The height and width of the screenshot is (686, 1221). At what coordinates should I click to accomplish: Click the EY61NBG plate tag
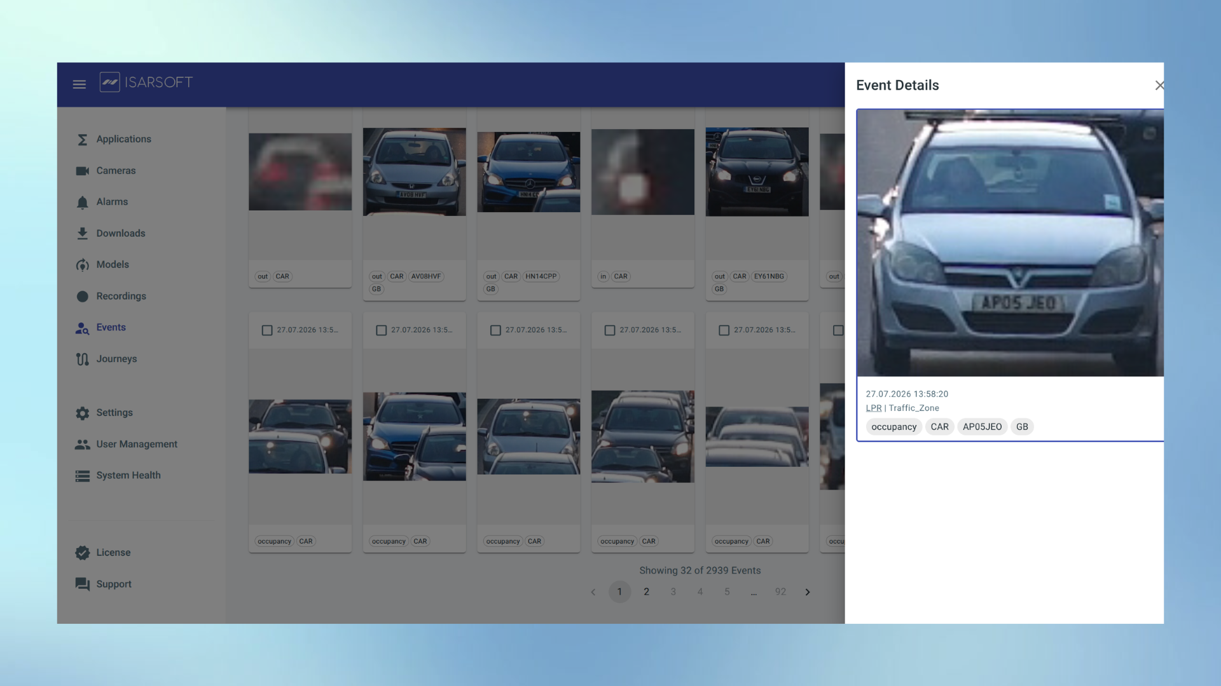[x=769, y=276]
